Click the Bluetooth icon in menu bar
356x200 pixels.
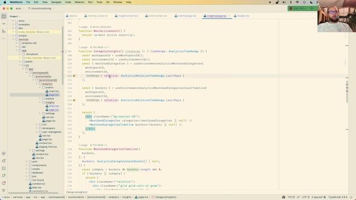pyautogui.click(x=290, y=2)
